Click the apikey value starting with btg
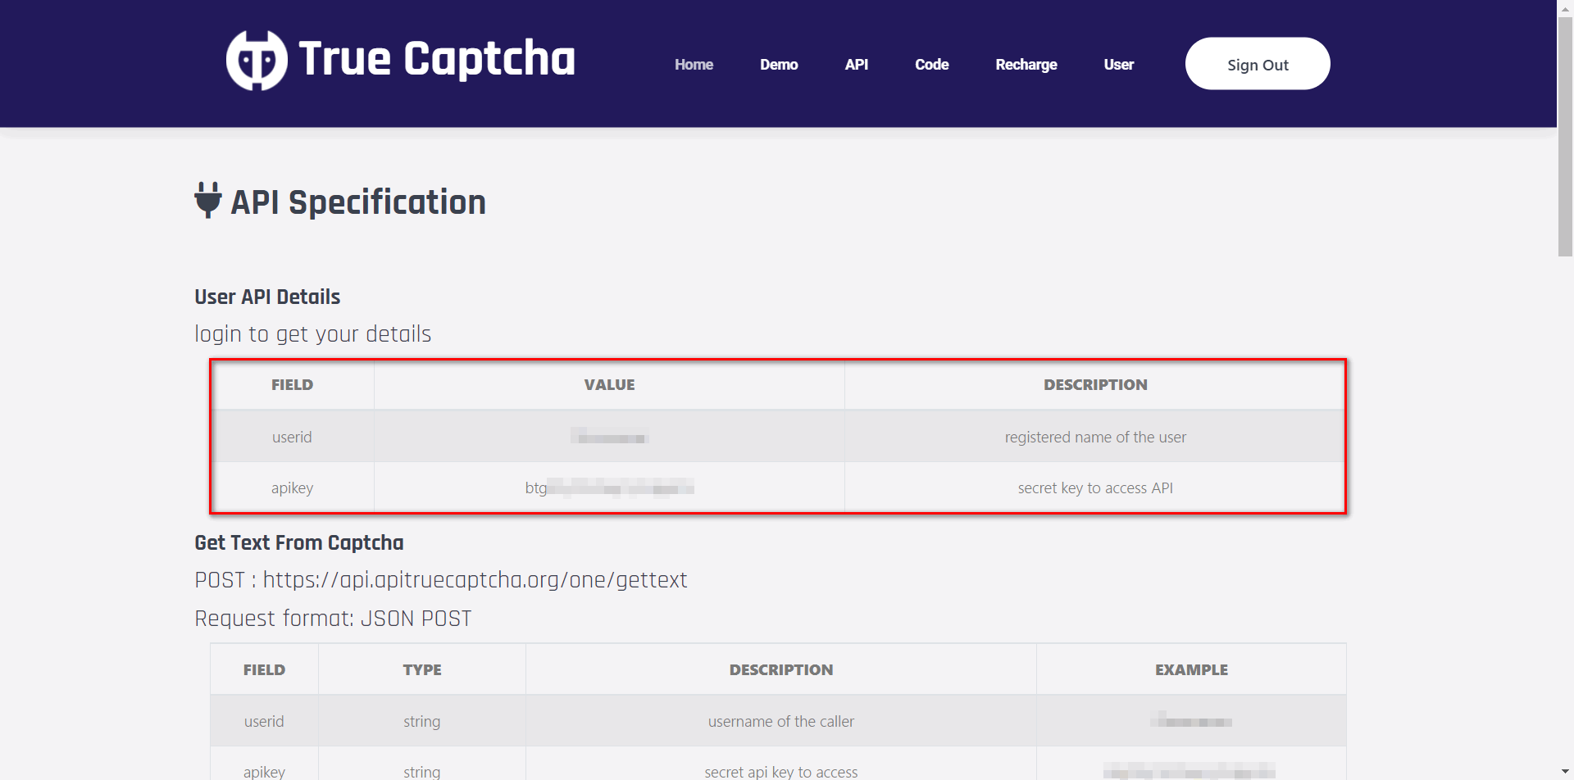1574x780 pixels. pos(609,487)
